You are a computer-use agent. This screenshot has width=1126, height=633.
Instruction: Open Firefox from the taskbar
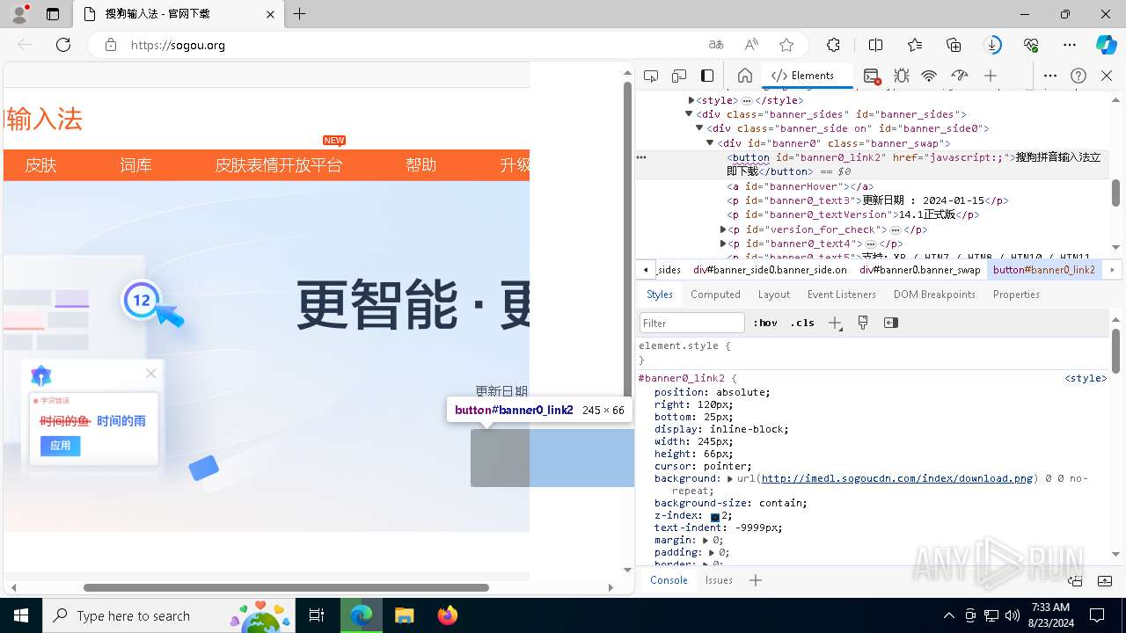point(447,615)
